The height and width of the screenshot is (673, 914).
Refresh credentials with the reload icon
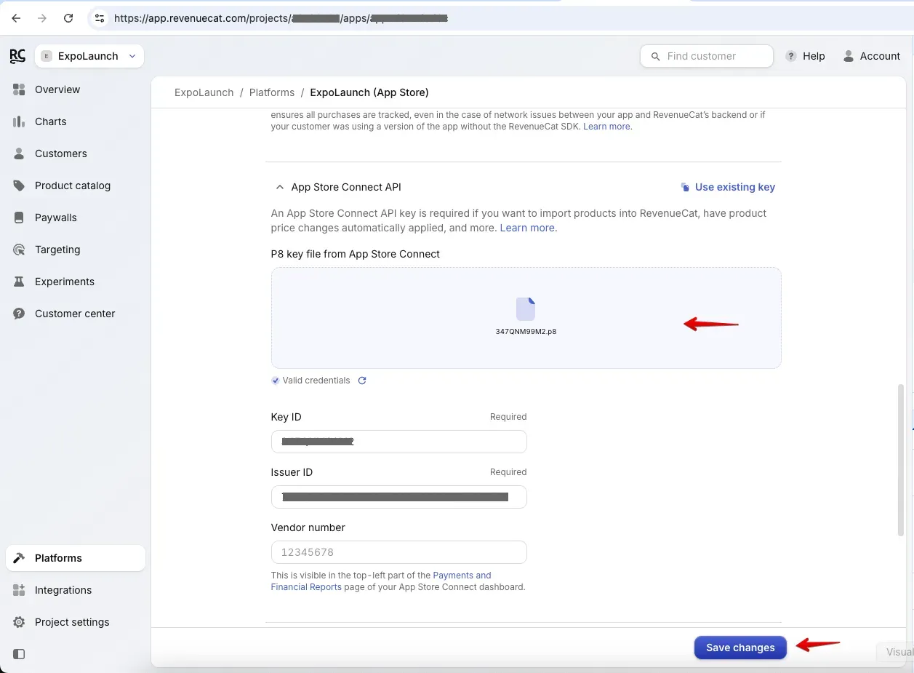[x=362, y=381]
